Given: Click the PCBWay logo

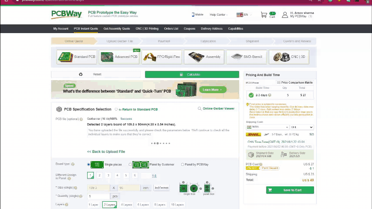Looking at the screenshot, I should (x=67, y=14).
